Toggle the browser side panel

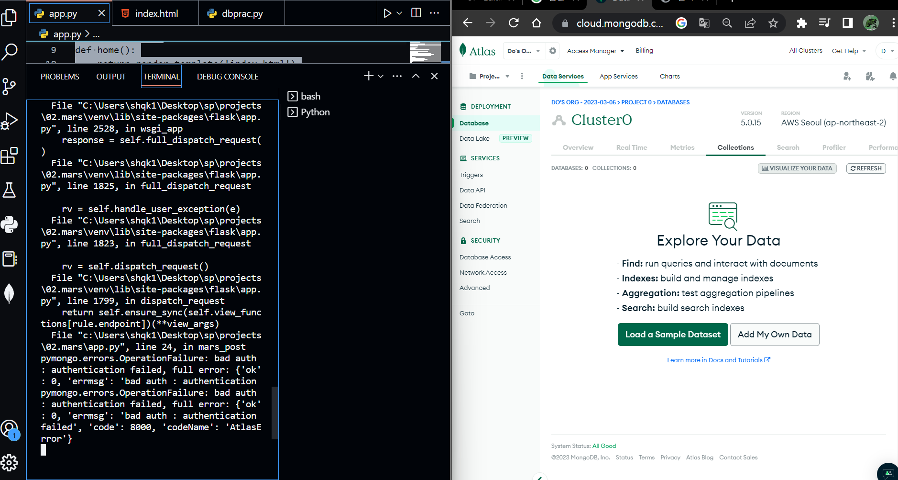(848, 23)
